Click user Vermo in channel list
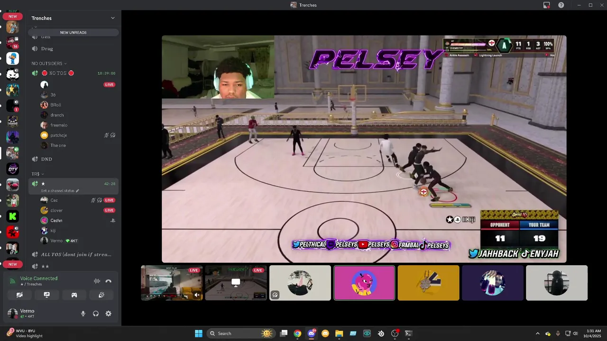Image resolution: width=607 pixels, height=341 pixels. tap(56, 241)
